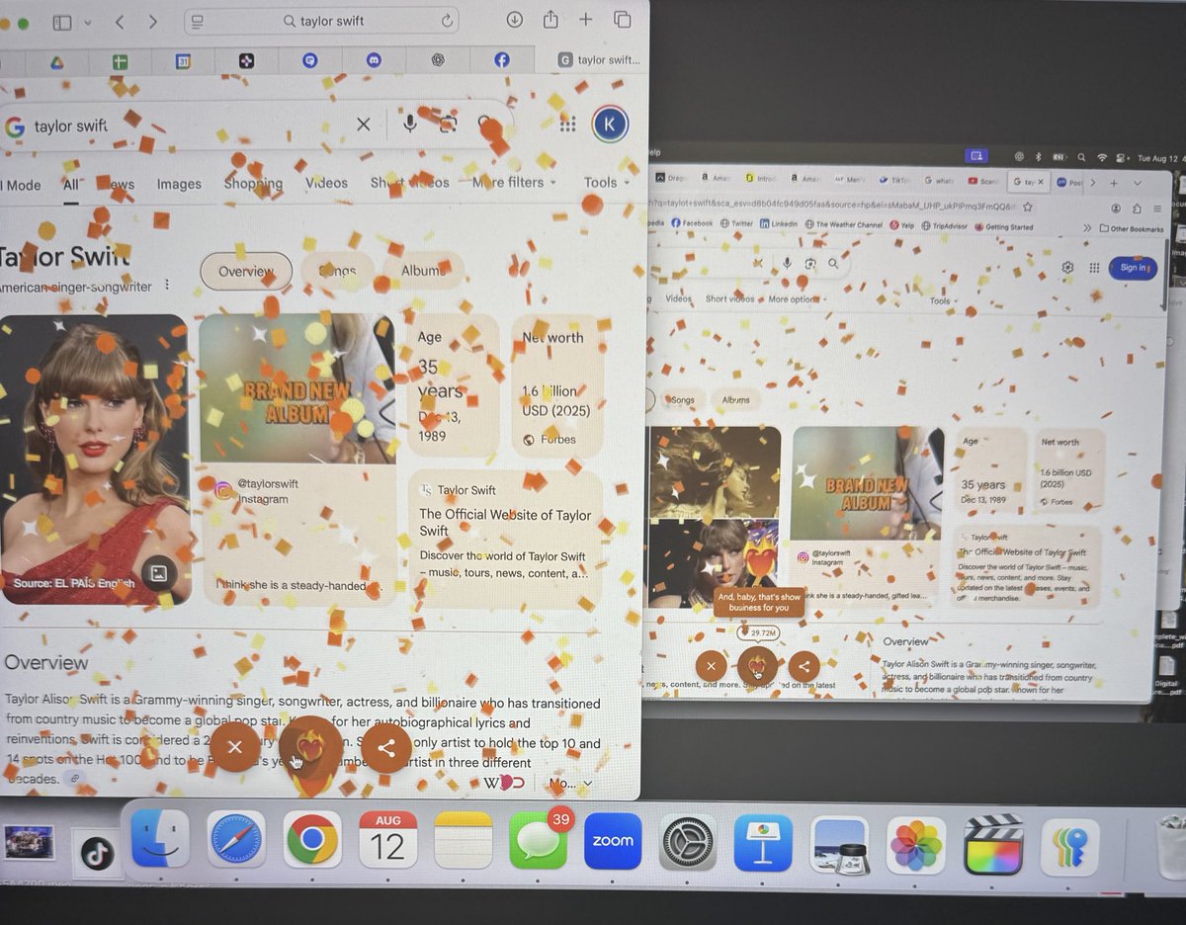Expand the 'Mo...' dropdown under Overview
Image resolution: width=1186 pixels, height=925 pixels.
point(571,783)
